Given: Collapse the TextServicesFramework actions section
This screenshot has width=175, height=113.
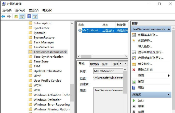Looking at the screenshot, I should pyautogui.click(x=169, y=29).
